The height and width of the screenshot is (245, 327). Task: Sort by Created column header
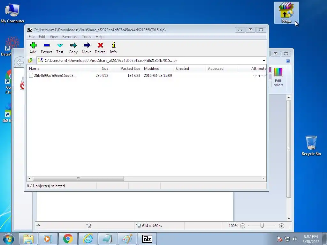coord(190,69)
